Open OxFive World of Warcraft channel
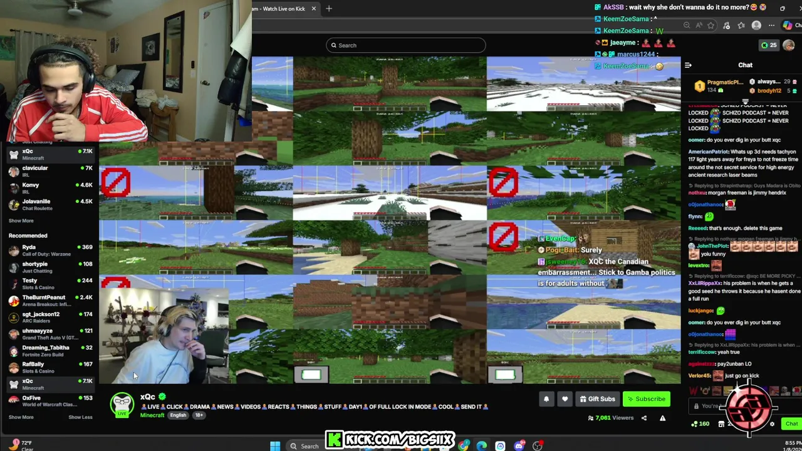The width and height of the screenshot is (802, 451). [x=50, y=401]
